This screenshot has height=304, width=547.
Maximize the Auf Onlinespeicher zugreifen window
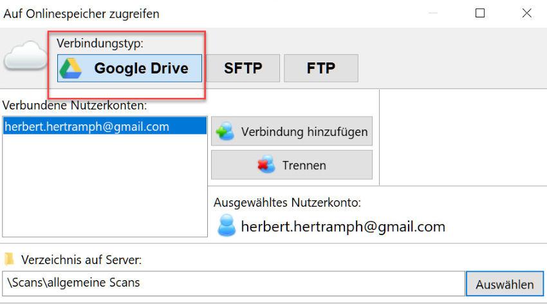coord(480,14)
